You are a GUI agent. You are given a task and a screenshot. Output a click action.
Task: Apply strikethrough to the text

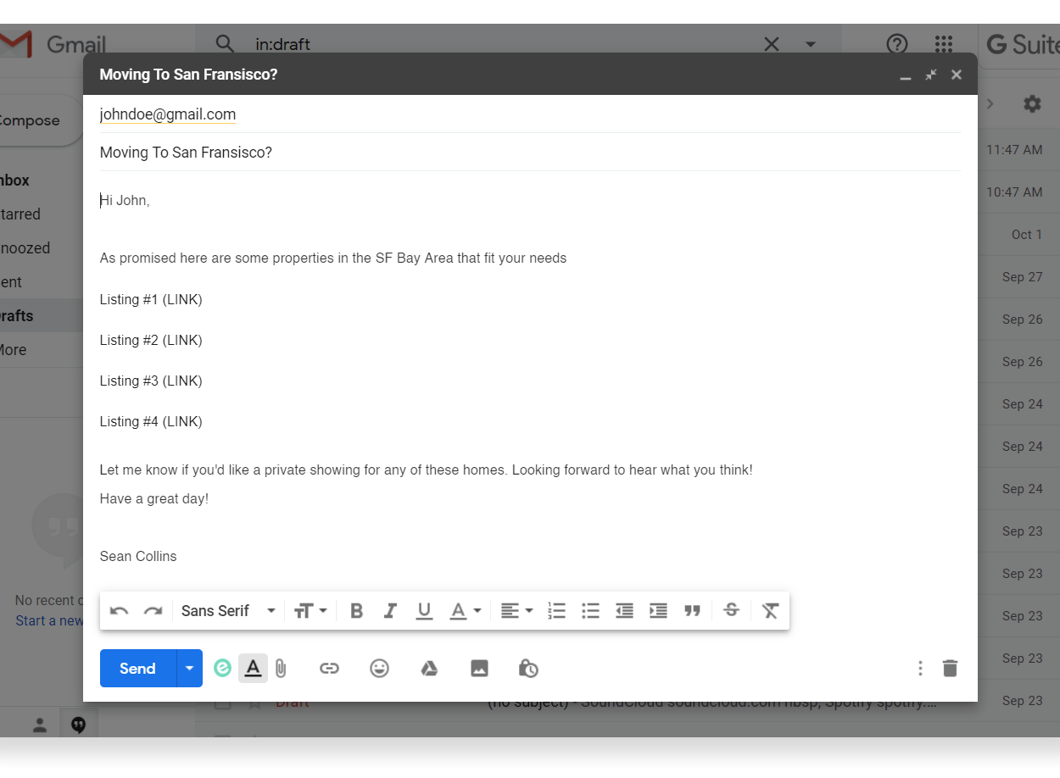tap(730, 610)
